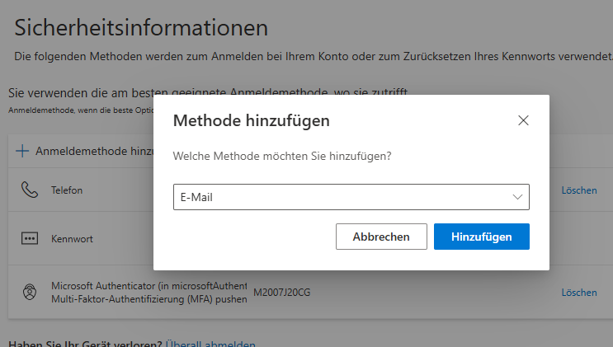This screenshot has width=613, height=347.
Task: Select the Telefon method label
Action: pyautogui.click(x=67, y=190)
